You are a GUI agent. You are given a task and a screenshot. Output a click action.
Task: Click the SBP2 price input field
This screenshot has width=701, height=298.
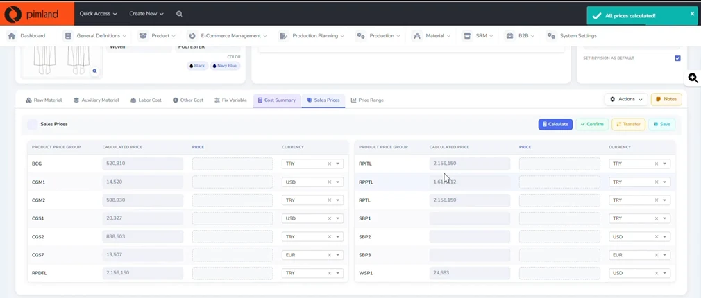[559, 237]
